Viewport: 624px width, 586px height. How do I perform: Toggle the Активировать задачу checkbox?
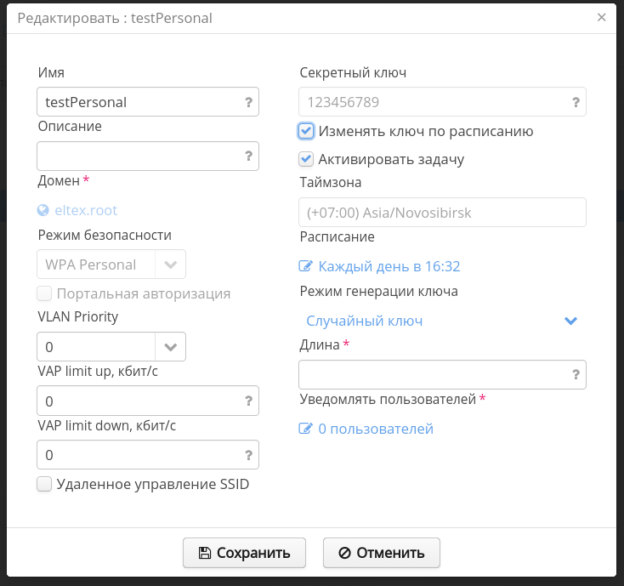(x=306, y=158)
